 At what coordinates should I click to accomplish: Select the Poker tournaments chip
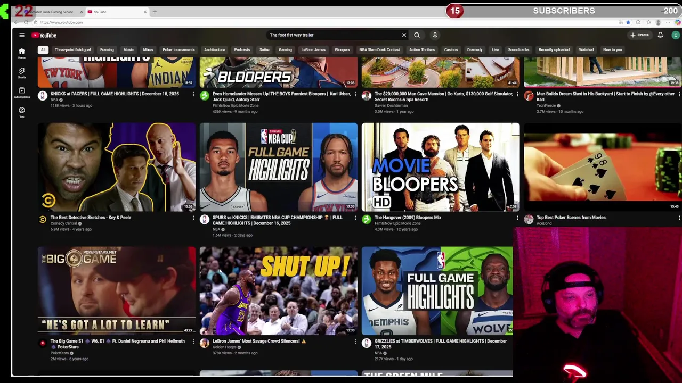click(178, 50)
